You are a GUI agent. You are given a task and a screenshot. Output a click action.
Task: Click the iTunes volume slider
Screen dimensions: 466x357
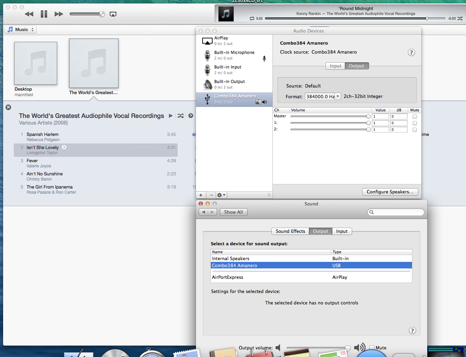point(87,14)
